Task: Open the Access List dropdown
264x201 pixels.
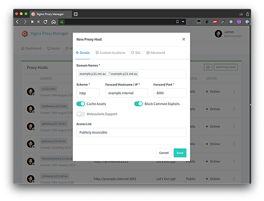Action: coord(132,132)
